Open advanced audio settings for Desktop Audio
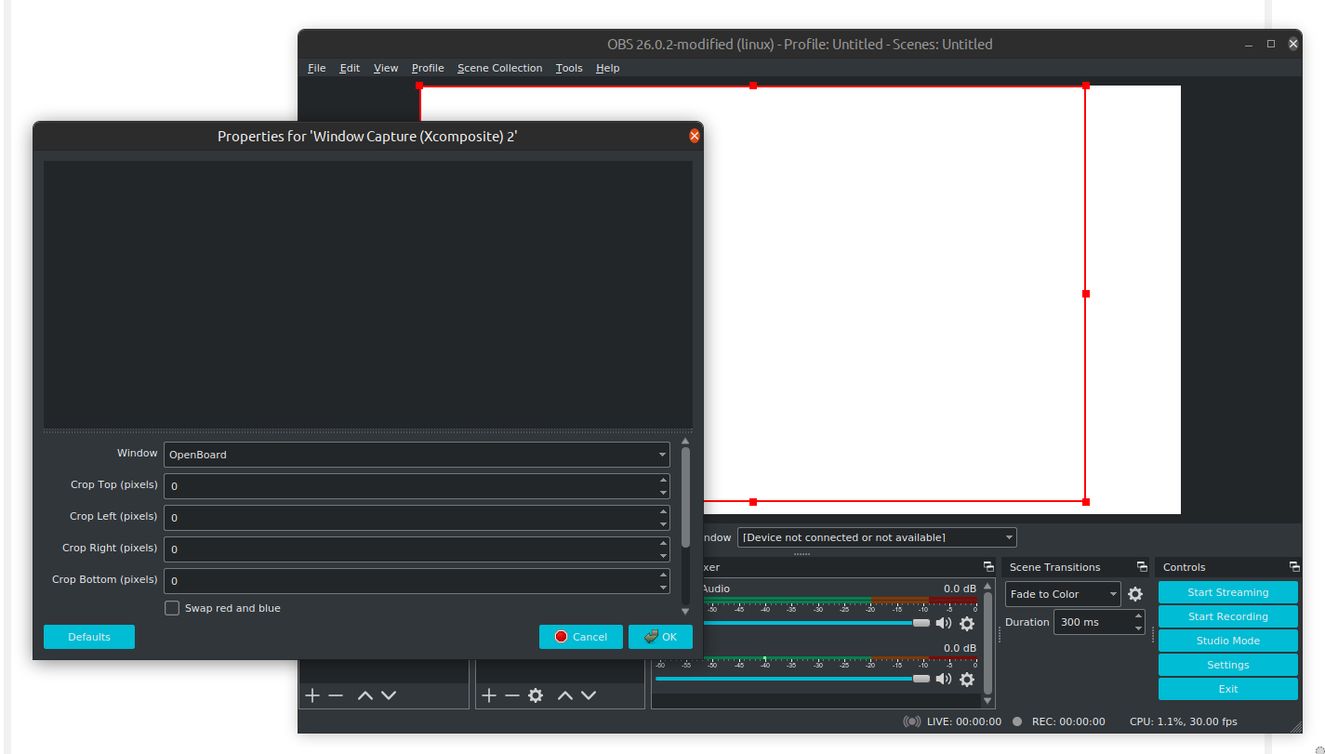Image resolution: width=1325 pixels, height=754 pixels. (966, 624)
